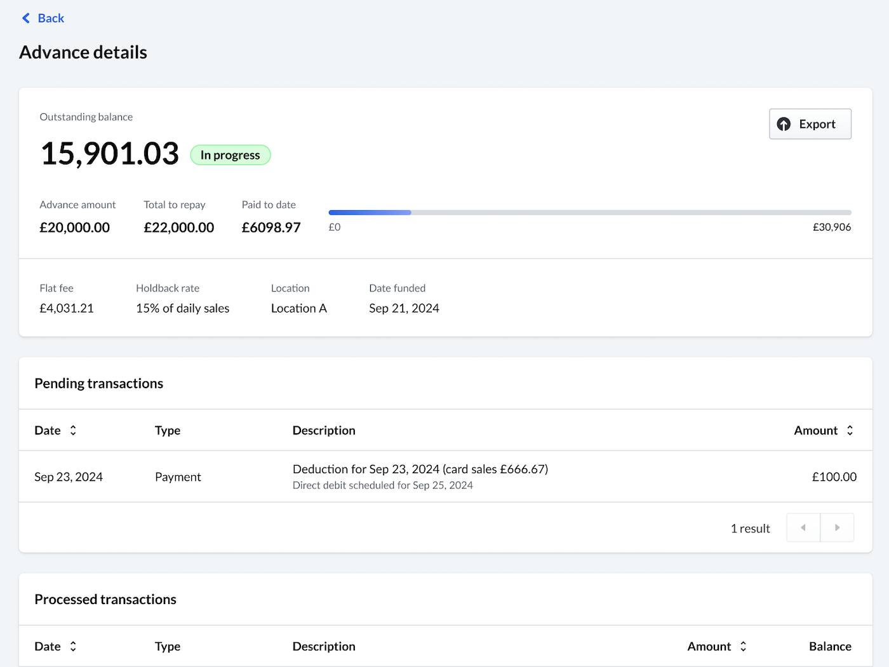
Task: Click the upload icon inside the Export button
Action: coord(784,124)
